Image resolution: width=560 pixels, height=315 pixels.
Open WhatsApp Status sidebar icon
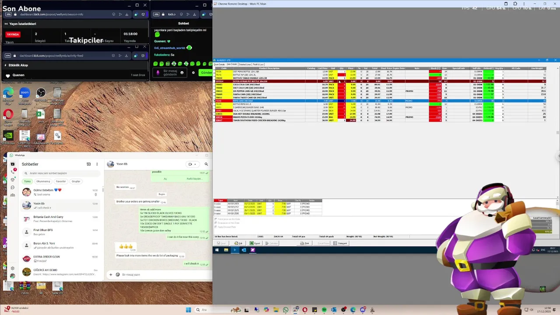(x=12, y=180)
